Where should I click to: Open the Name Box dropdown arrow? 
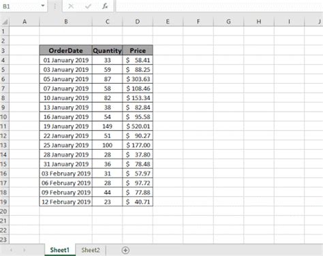[x=43, y=5]
